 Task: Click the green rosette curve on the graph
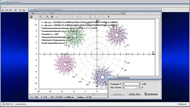[x=75, y=36]
